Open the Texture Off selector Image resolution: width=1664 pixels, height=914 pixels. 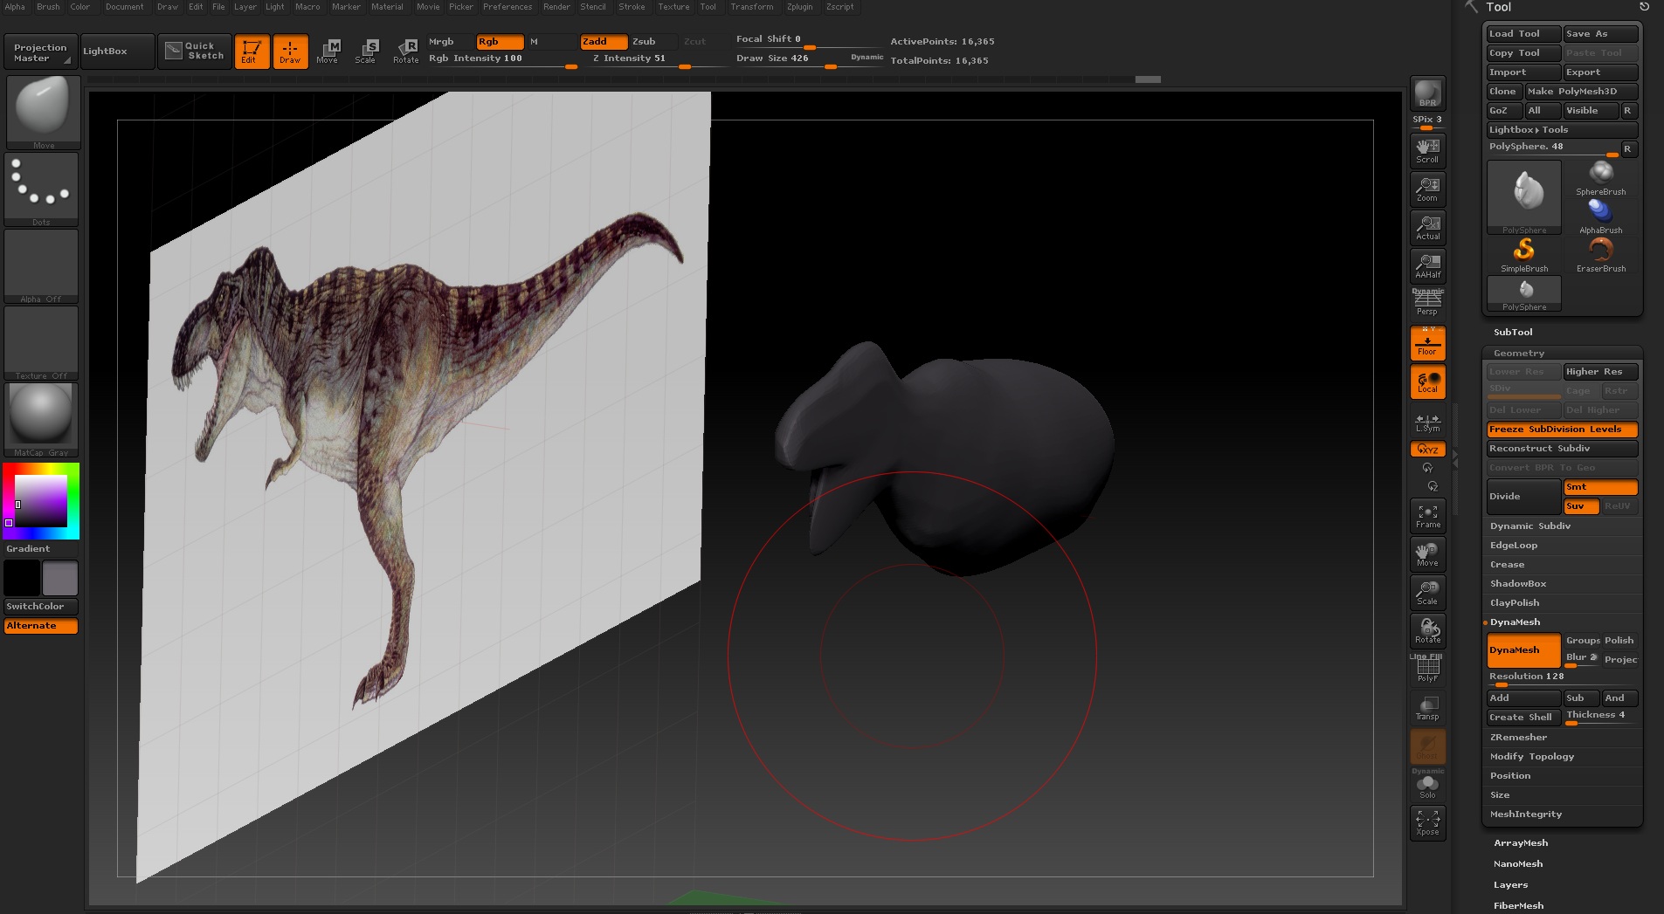pyautogui.click(x=41, y=343)
